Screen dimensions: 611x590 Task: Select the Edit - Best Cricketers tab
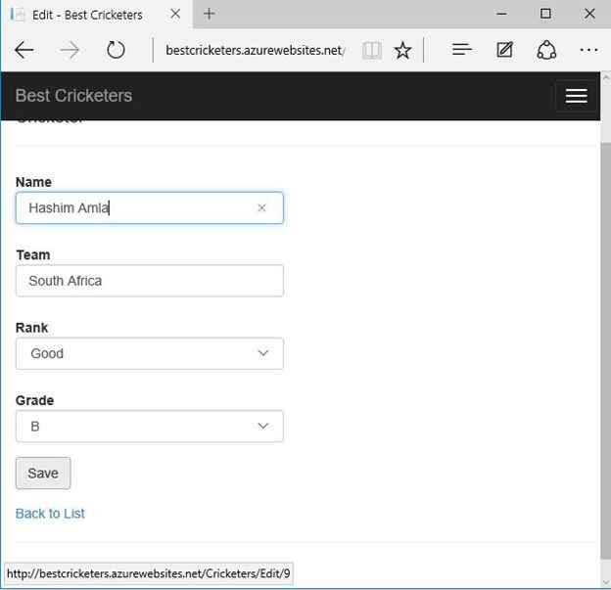click(97, 15)
